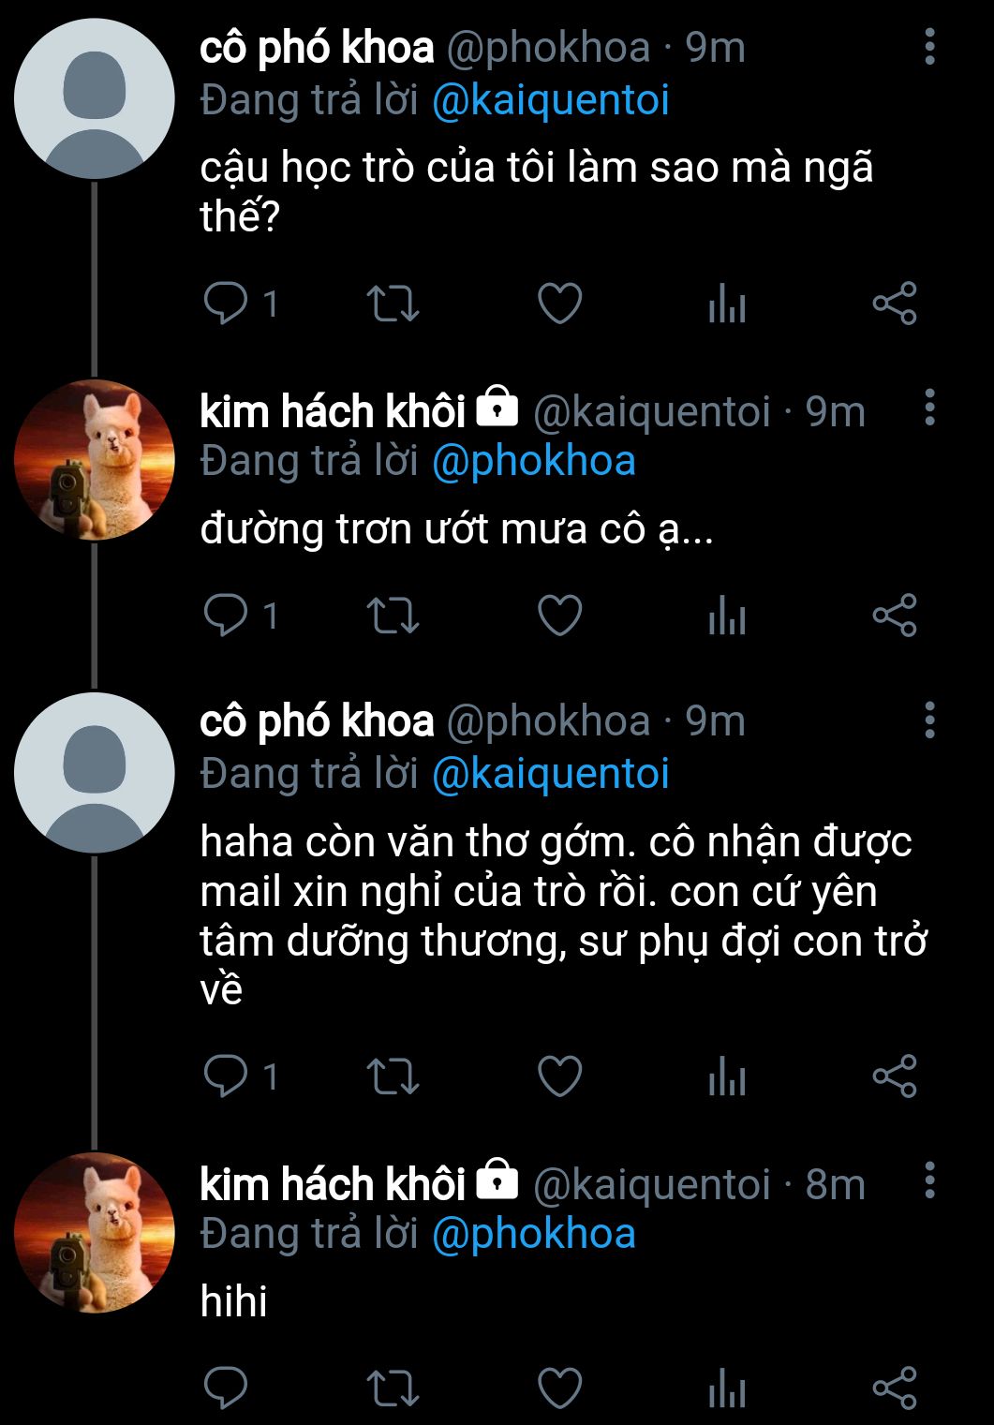The width and height of the screenshot is (994, 1425).
Task: Open more options on 'haha còn' tweet
Action: (x=929, y=720)
